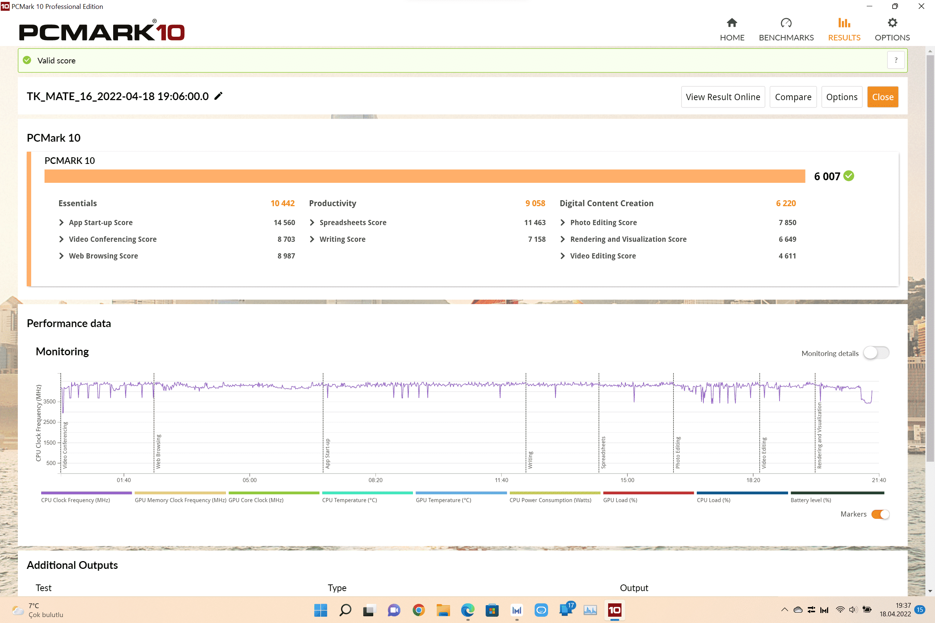Click the Compare button
The height and width of the screenshot is (623, 935).
tap(793, 97)
